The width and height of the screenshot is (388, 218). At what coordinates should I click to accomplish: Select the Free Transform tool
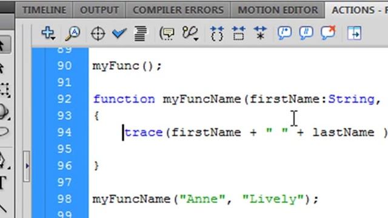pos(4,90)
